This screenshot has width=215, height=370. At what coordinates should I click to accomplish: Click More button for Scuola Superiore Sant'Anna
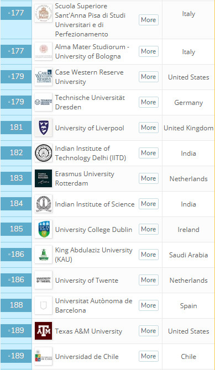pyautogui.click(x=149, y=20)
